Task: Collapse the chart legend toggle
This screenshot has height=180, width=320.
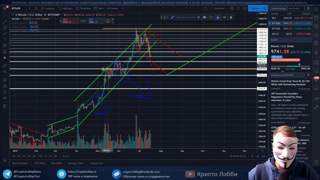Action: (12, 14)
